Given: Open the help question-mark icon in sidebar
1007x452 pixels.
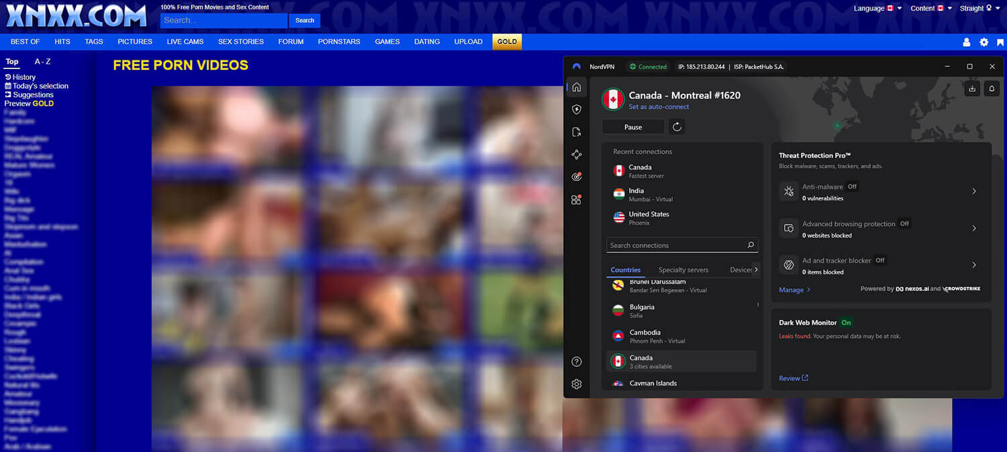Looking at the screenshot, I should (576, 361).
